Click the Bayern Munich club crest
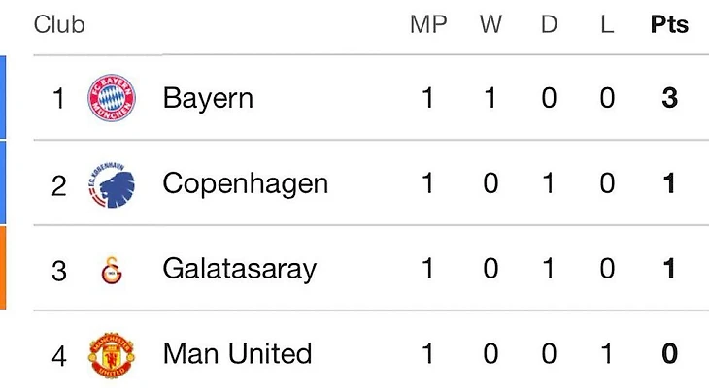709x392 pixels. (112, 98)
